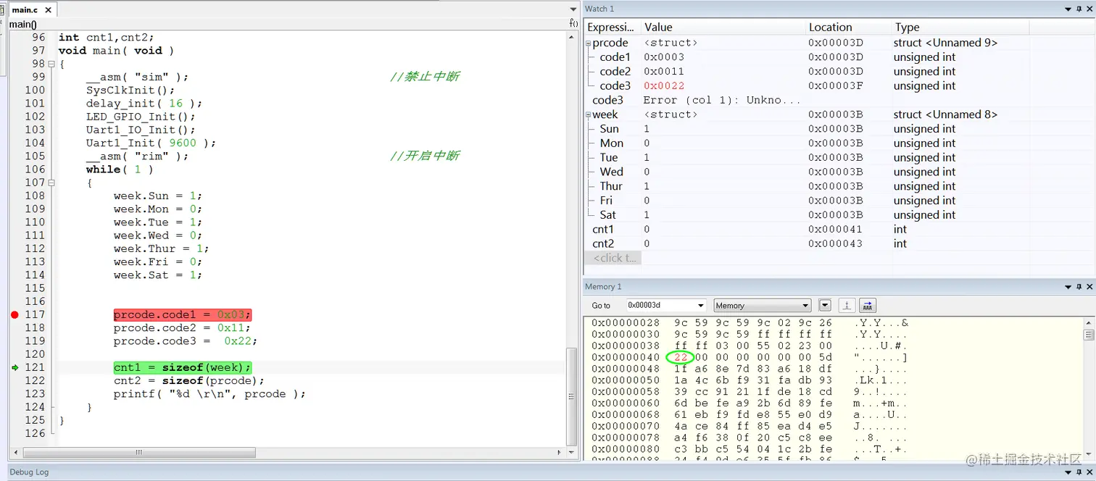Select the cnt1 watch expression
1096x481 pixels.
click(x=603, y=230)
